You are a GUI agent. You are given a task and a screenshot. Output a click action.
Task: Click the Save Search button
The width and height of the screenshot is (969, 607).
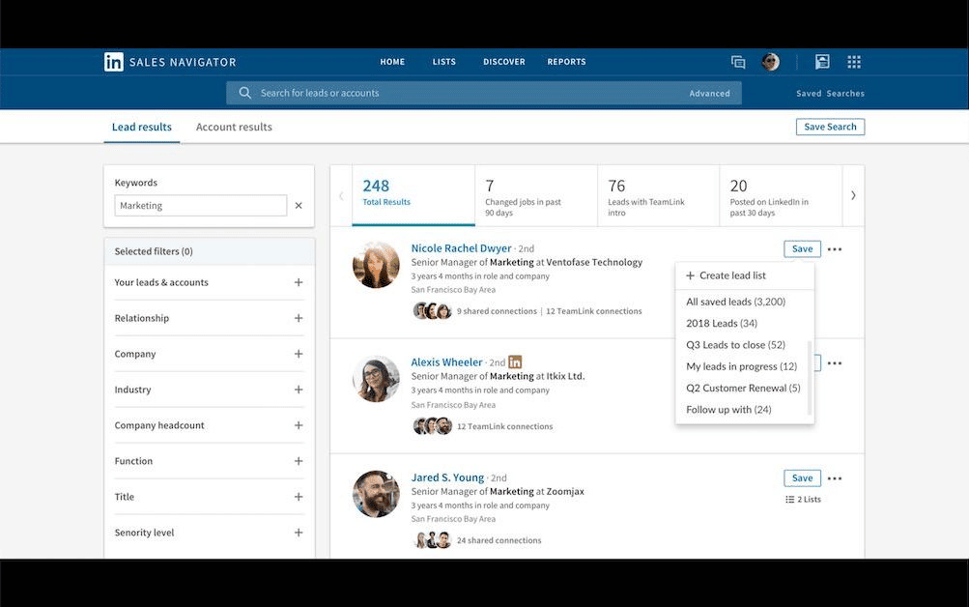830,127
